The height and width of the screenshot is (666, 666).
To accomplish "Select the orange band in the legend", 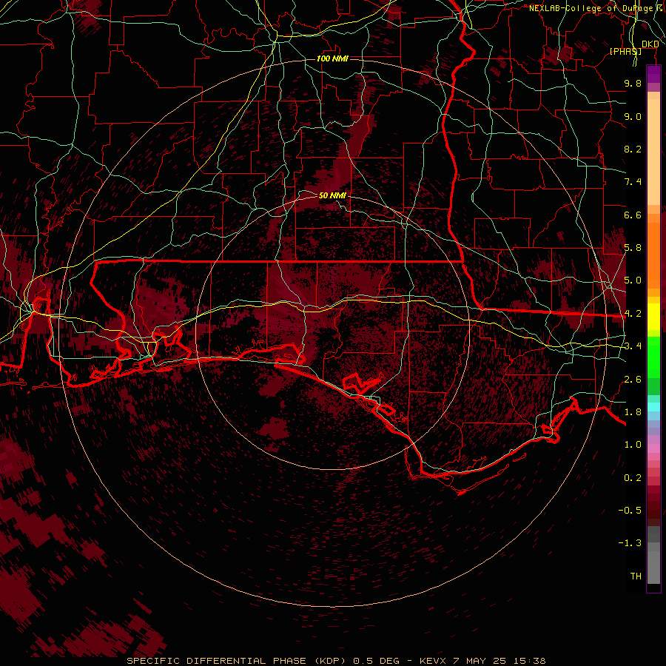I will (x=653, y=255).
